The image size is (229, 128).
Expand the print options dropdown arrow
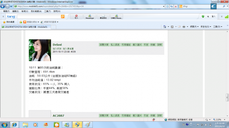tap(187, 27)
